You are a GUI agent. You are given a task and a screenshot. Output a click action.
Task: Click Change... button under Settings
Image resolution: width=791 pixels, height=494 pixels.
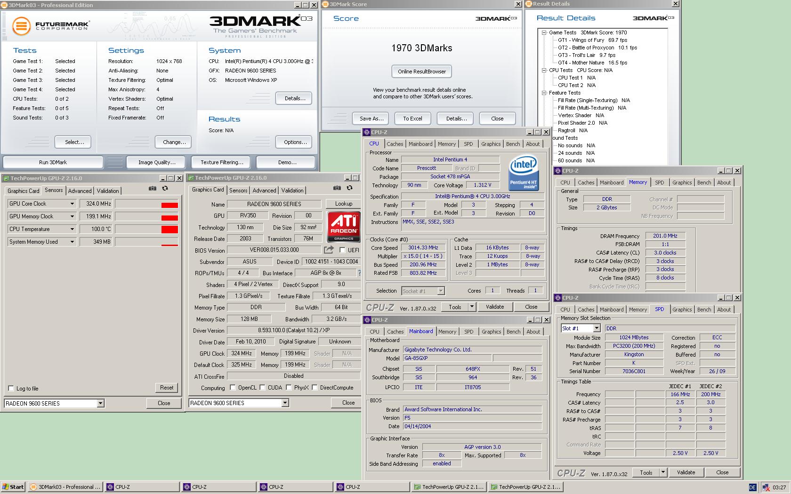[174, 142]
